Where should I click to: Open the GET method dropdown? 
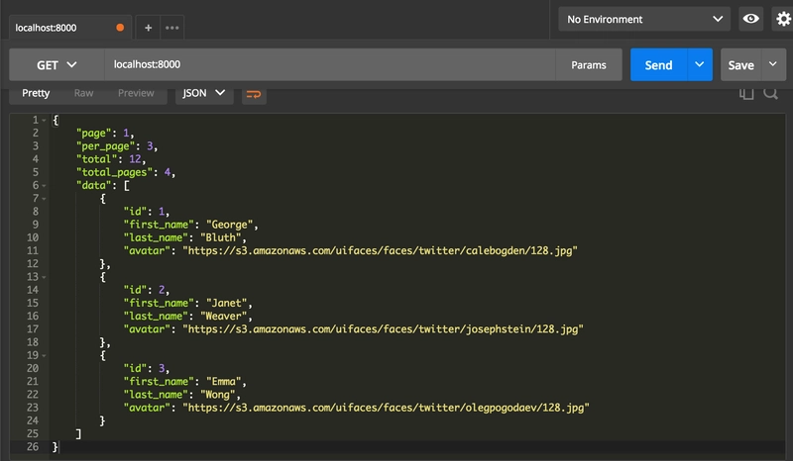57,65
